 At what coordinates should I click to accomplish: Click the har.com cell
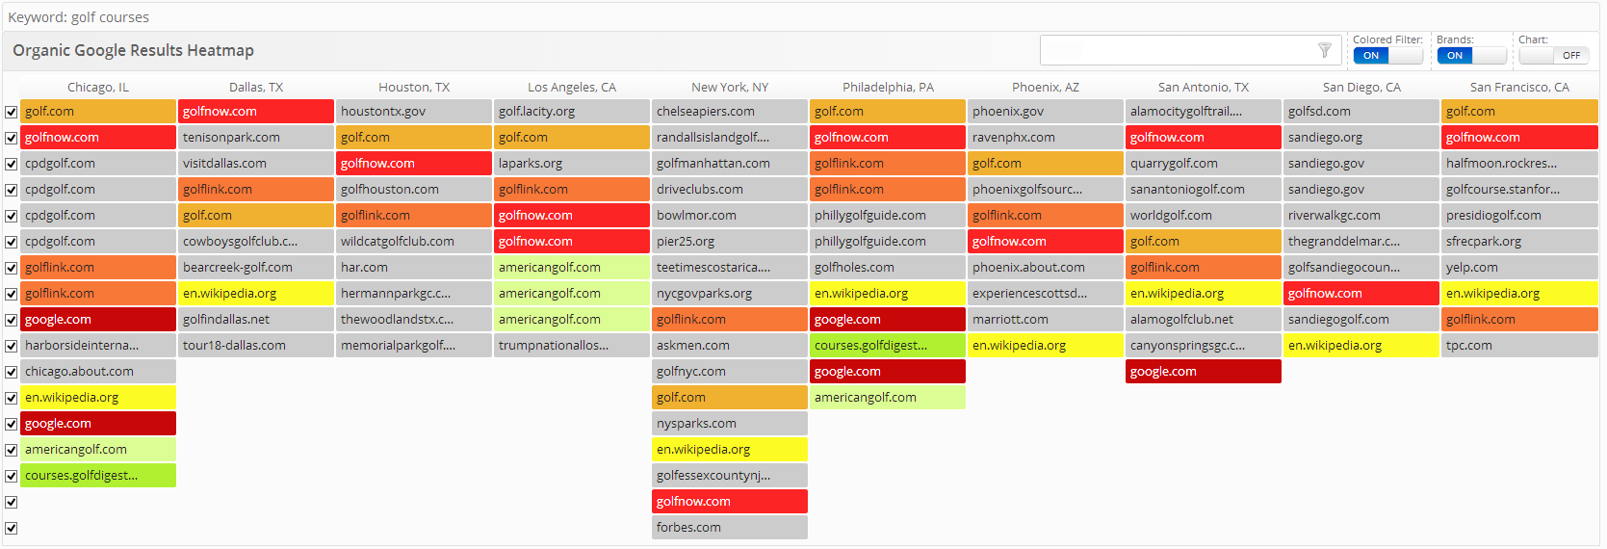click(x=414, y=268)
